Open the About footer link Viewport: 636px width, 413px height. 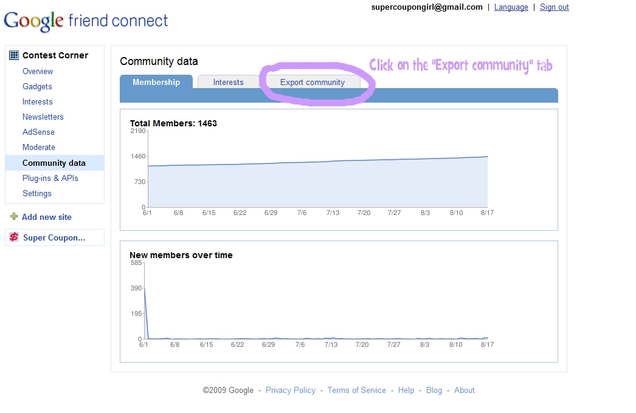[464, 390]
